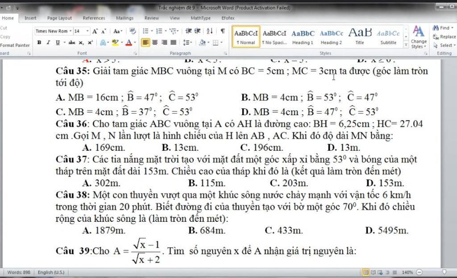Toggle strikethrough formatting
Viewport: 457px width, 278px height.
[x=72, y=42]
